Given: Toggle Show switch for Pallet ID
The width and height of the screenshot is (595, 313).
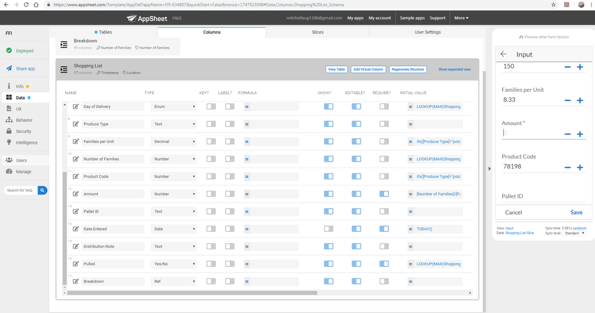Looking at the screenshot, I should coord(329,212).
